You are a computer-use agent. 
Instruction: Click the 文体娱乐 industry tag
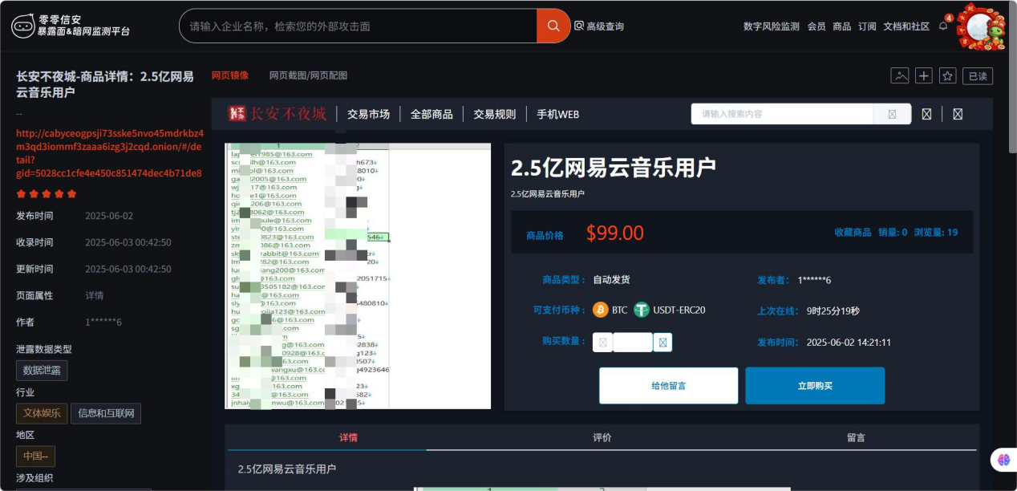click(42, 413)
